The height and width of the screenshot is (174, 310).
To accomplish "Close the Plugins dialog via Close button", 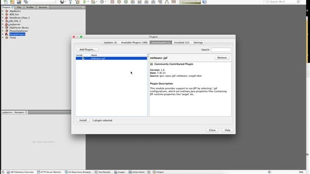I will [x=212, y=130].
